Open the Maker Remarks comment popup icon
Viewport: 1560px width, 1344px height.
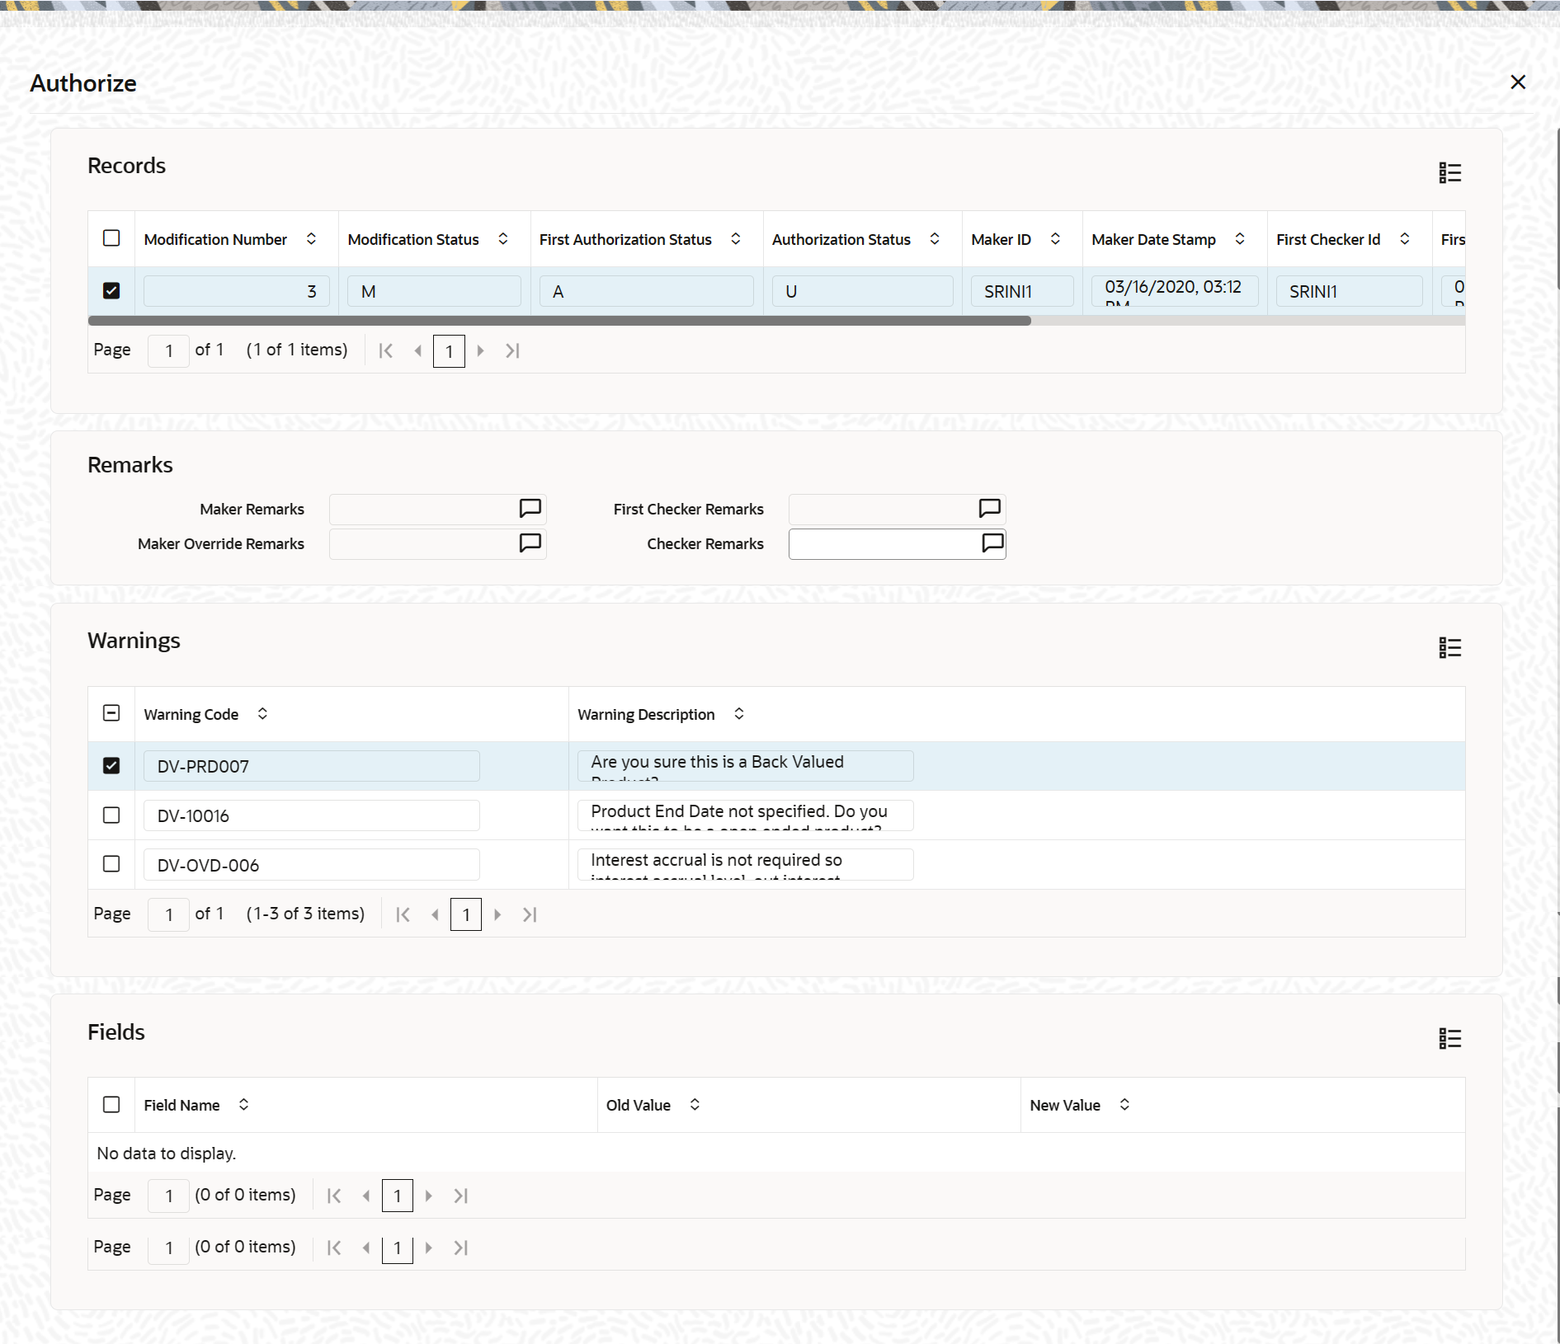pyautogui.click(x=530, y=509)
